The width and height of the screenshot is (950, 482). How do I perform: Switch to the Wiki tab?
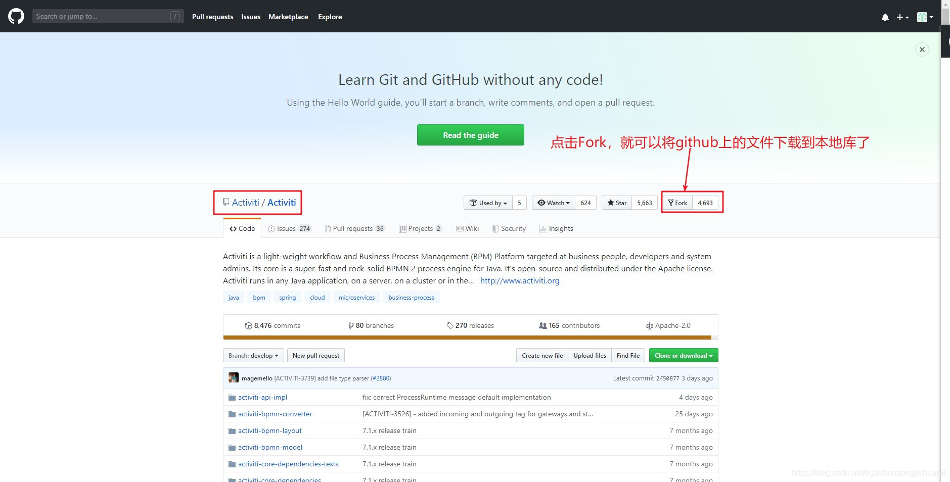coord(468,228)
